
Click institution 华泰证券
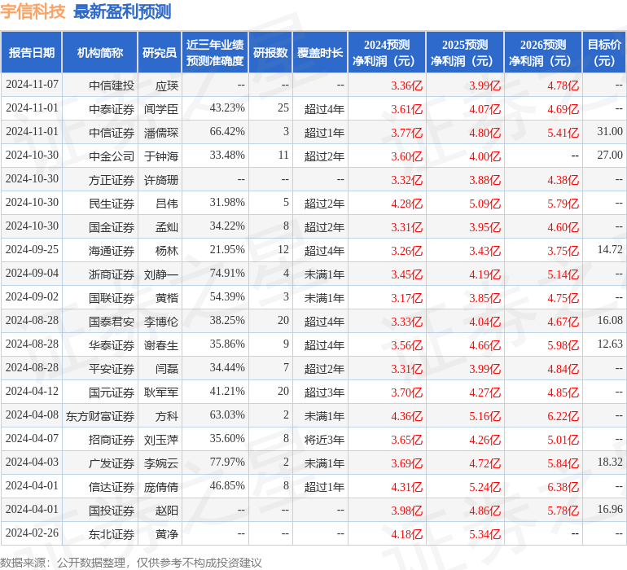tap(112, 345)
